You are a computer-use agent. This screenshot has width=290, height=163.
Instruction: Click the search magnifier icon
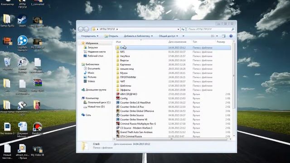click(233, 29)
